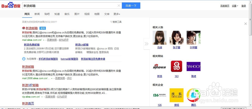Click the 新浪邮箱注册免费申请 suggestion

(x=93, y=59)
